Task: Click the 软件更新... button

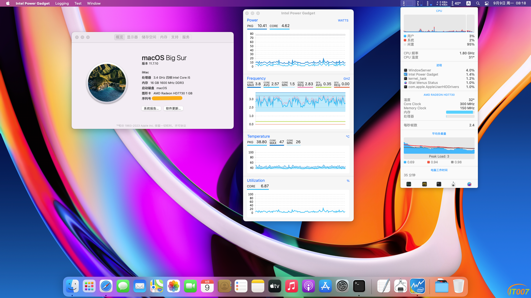Action: pyautogui.click(x=173, y=108)
